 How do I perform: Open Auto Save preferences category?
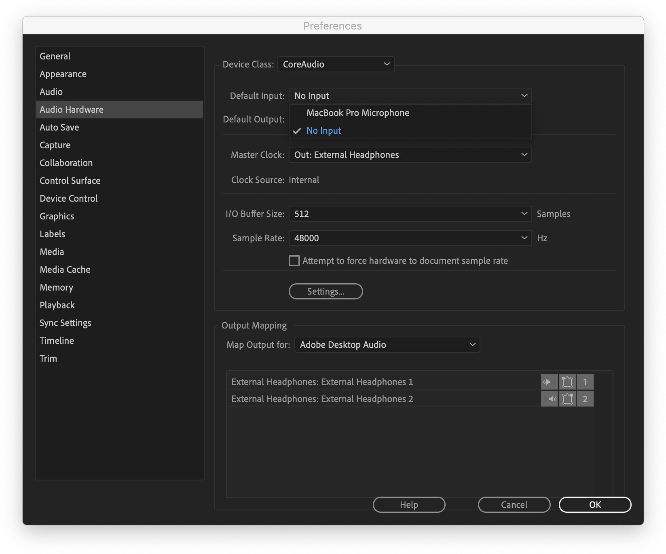click(x=120, y=127)
